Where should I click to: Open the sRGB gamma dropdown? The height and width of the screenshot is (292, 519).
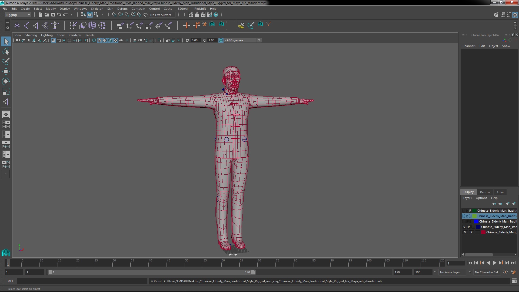click(243, 40)
